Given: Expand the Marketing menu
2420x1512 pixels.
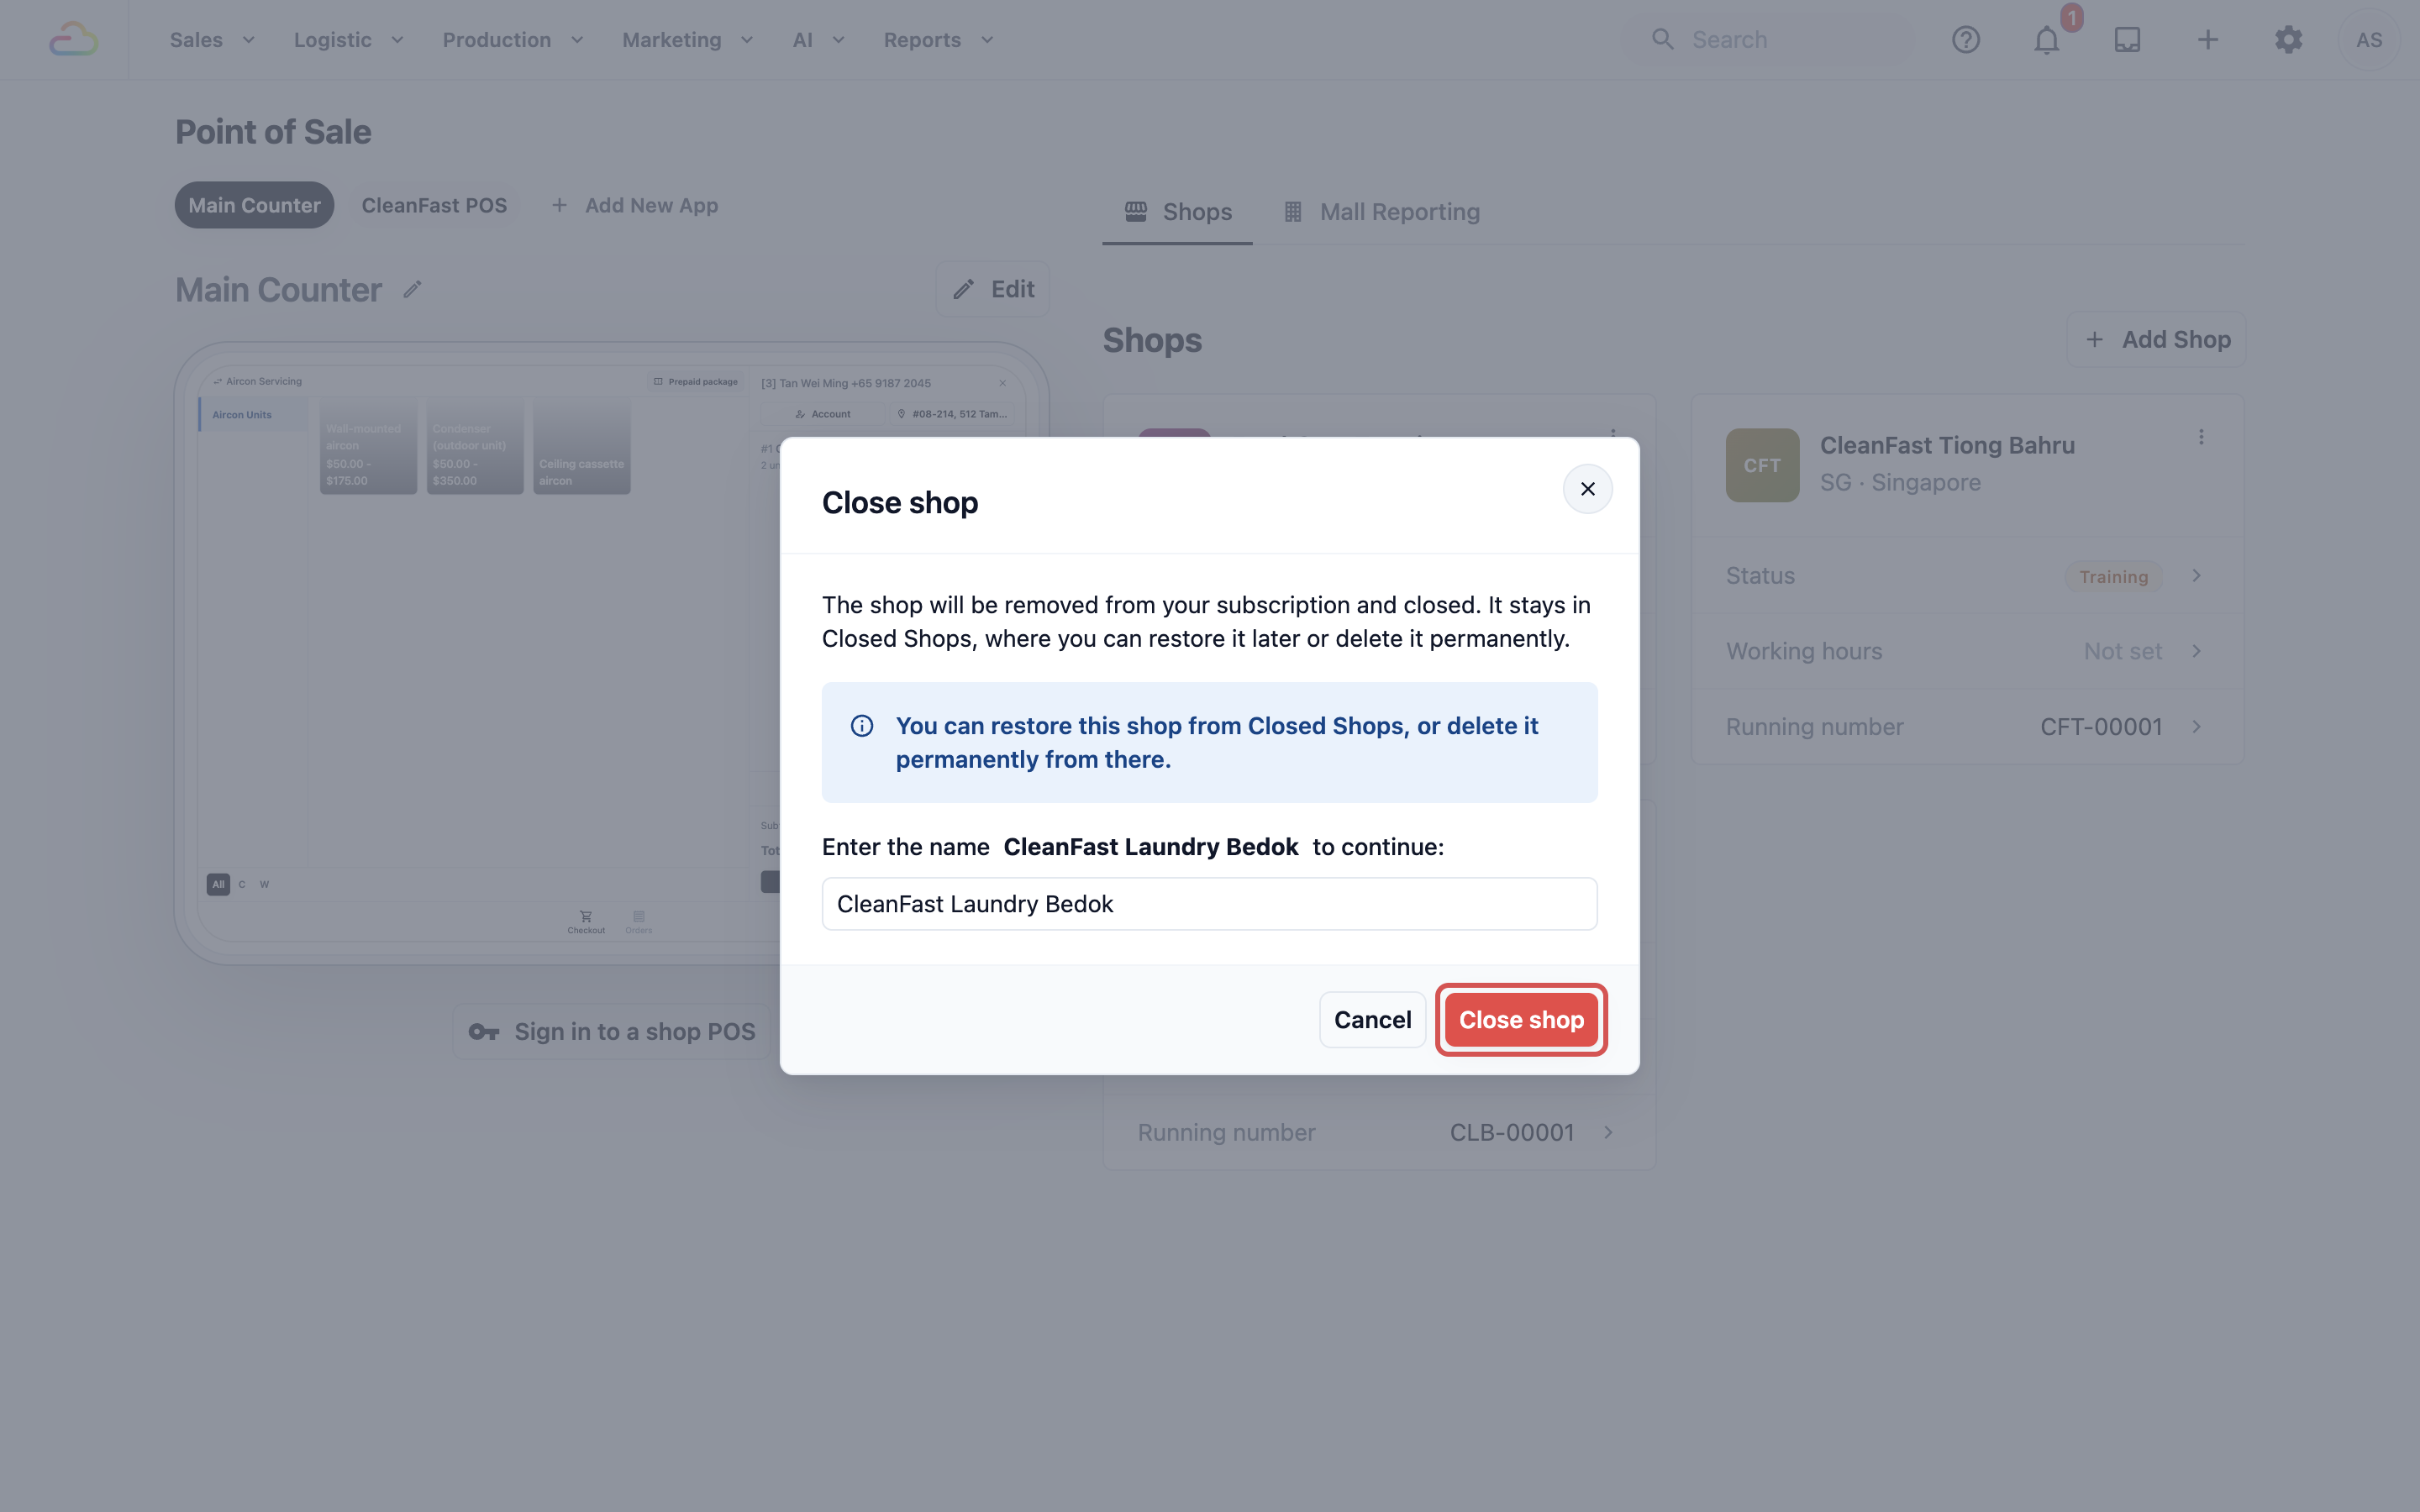Looking at the screenshot, I should [687, 40].
